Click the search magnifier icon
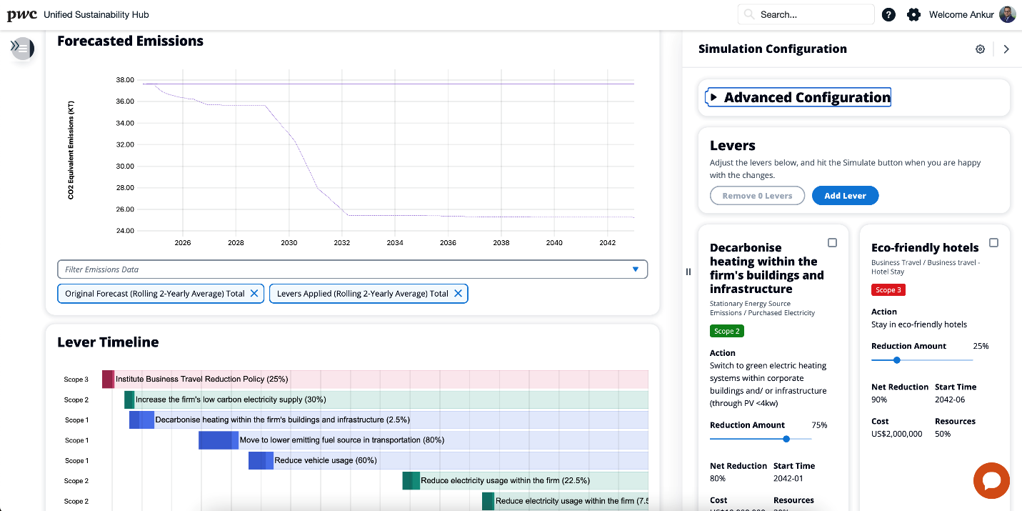1022x511 pixels. [x=749, y=14]
